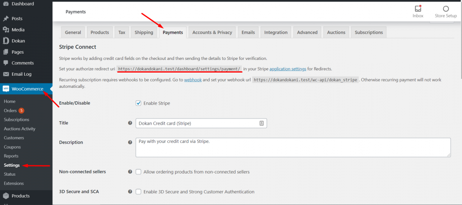Select the authorize redirect URI text

(x=180, y=69)
